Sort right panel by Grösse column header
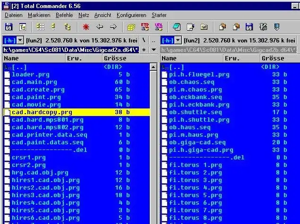 [x=280, y=58]
